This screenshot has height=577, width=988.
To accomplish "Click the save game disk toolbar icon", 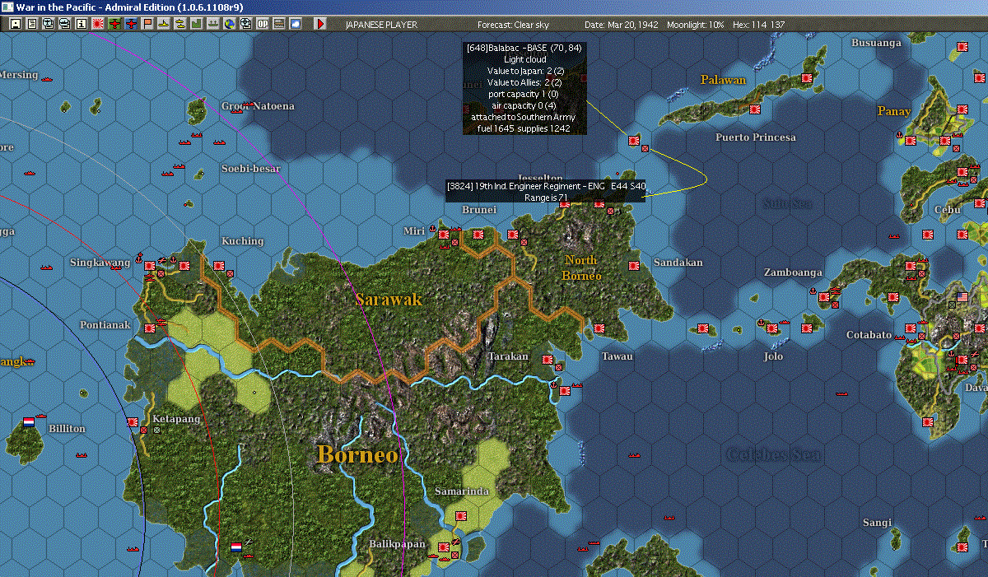I will click(x=16, y=24).
